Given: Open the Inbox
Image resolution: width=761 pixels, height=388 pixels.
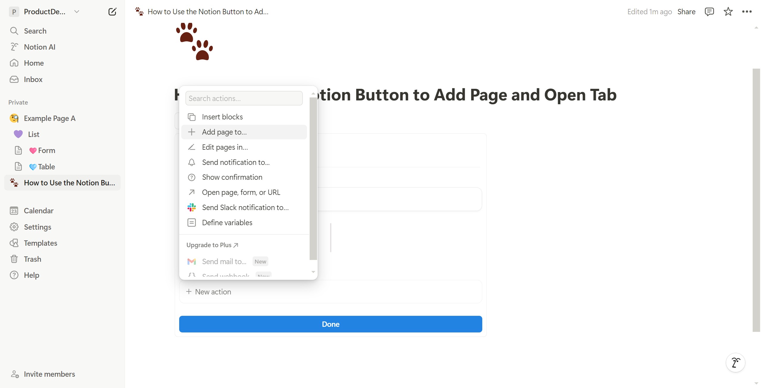Looking at the screenshot, I should coord(62,79).
